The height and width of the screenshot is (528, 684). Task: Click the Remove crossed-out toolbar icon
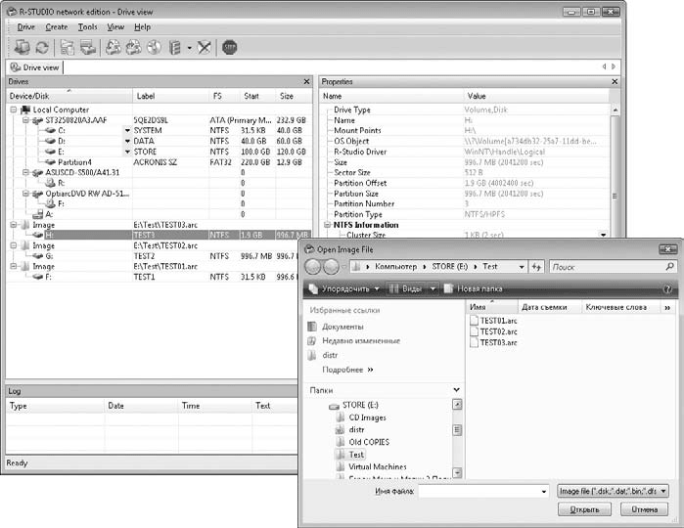tap(205, 47)
